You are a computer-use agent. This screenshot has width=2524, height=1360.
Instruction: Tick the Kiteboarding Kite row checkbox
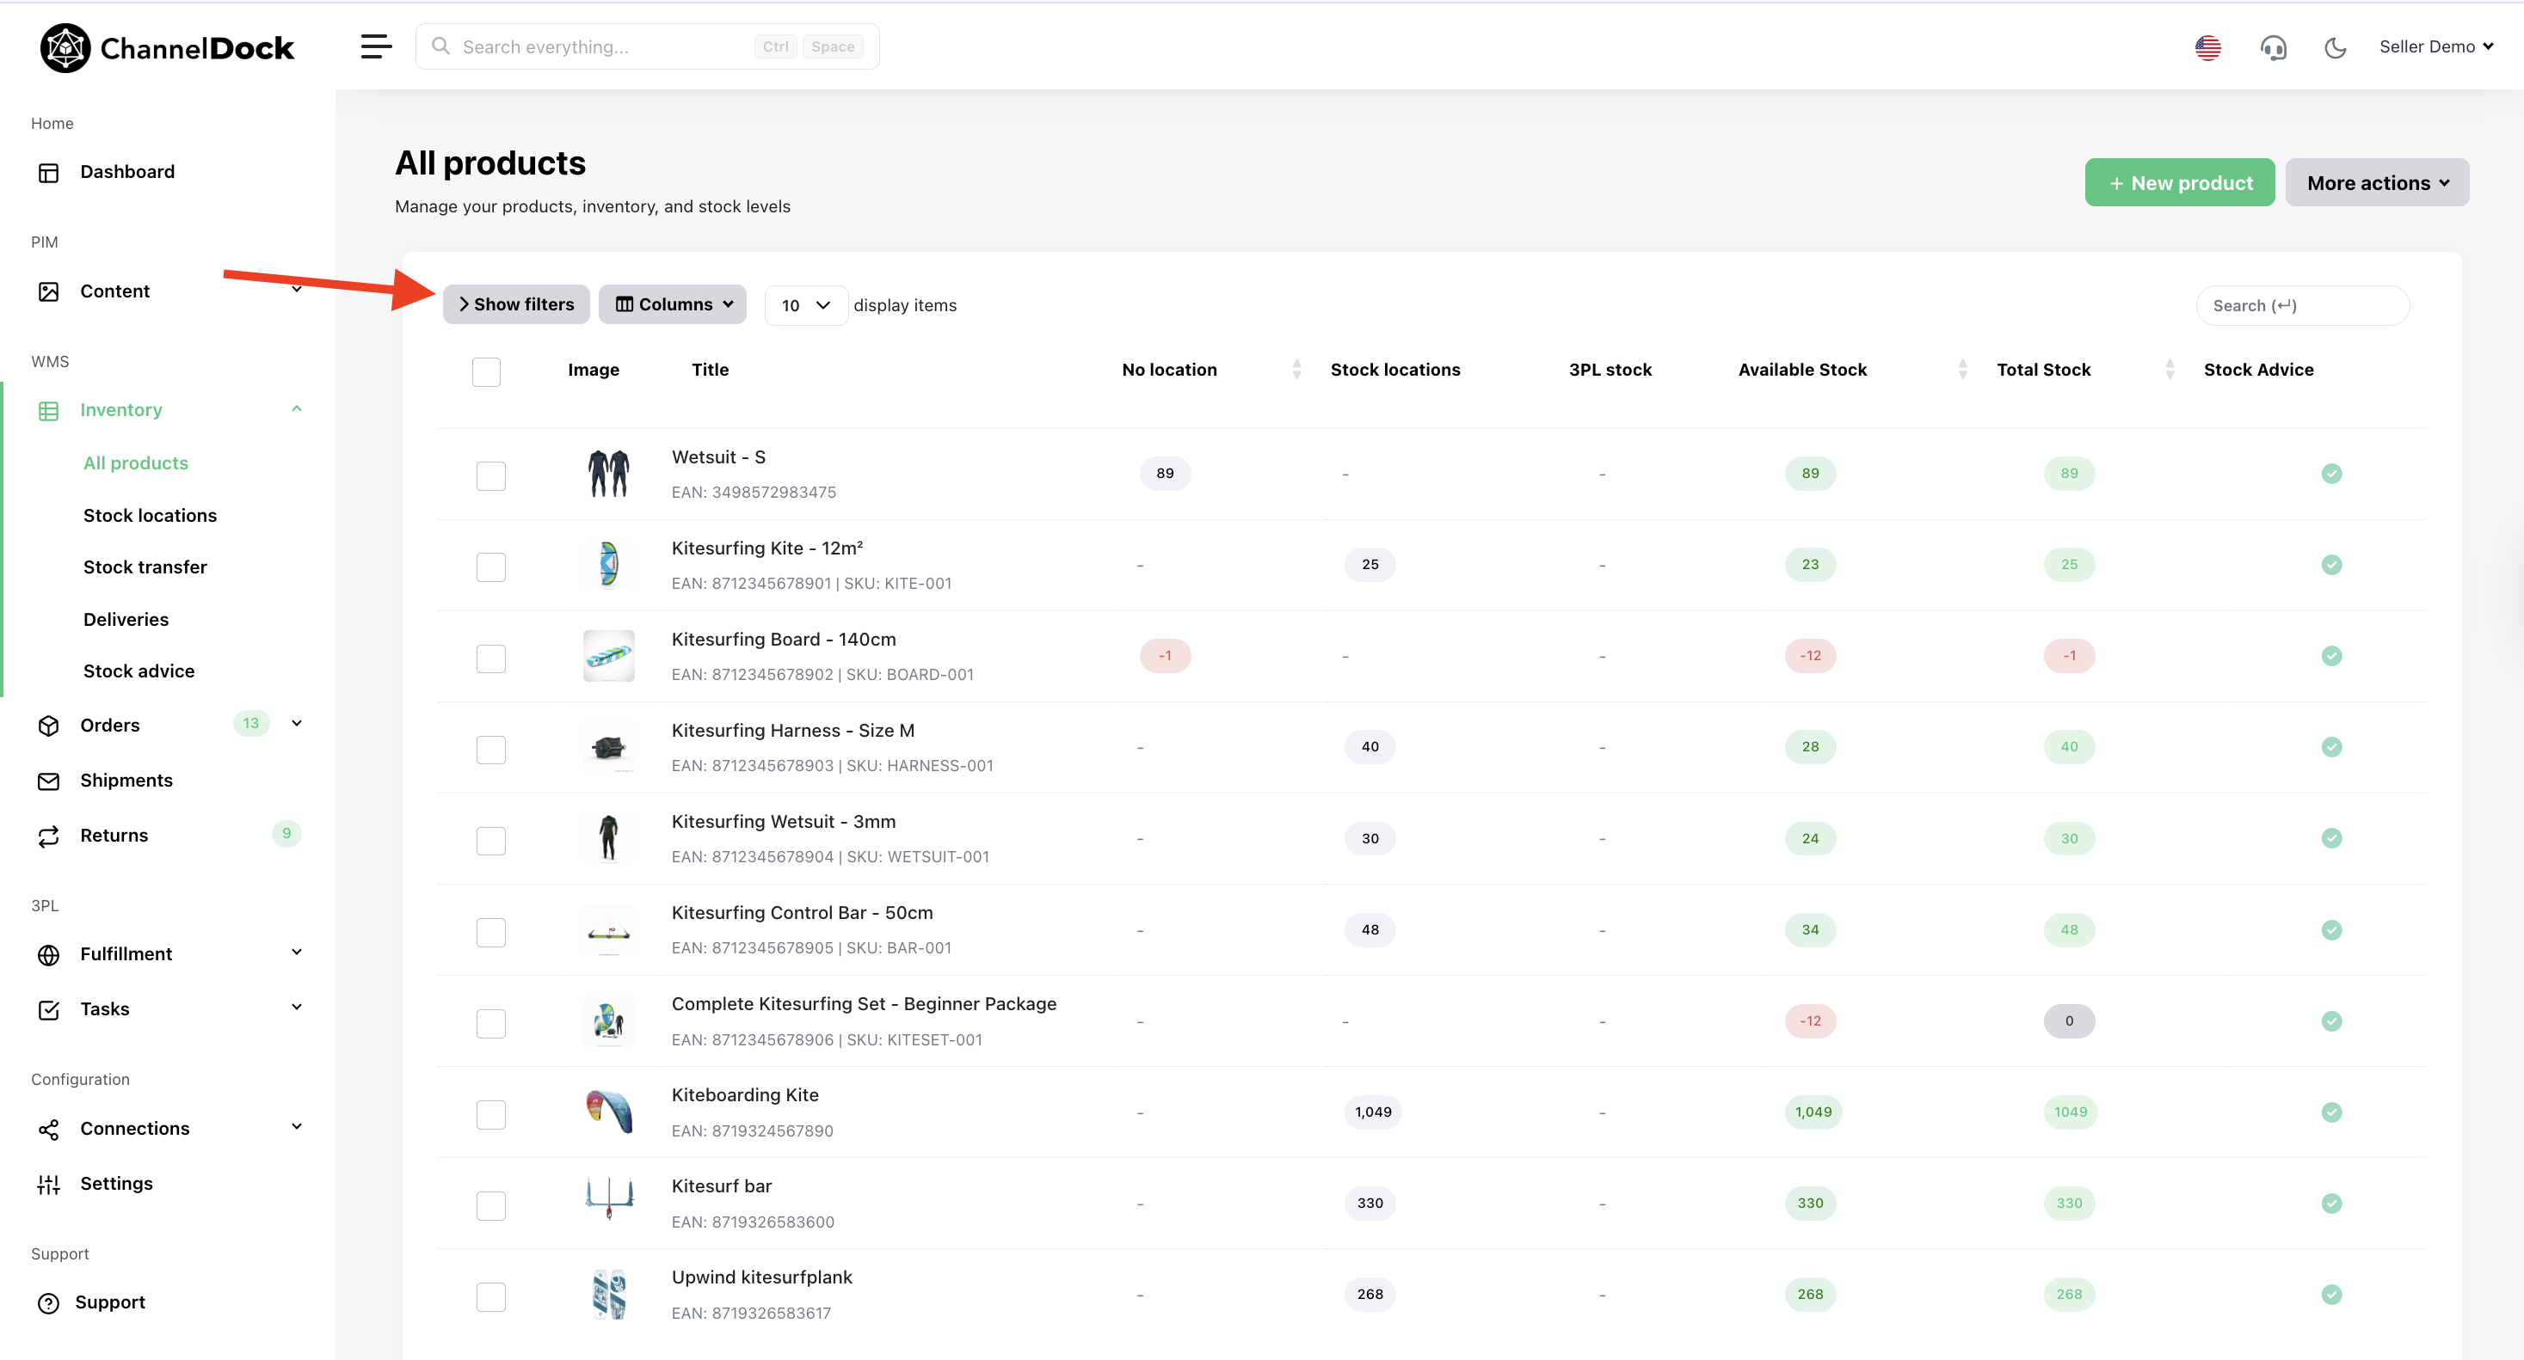[x=489, y=1114]
